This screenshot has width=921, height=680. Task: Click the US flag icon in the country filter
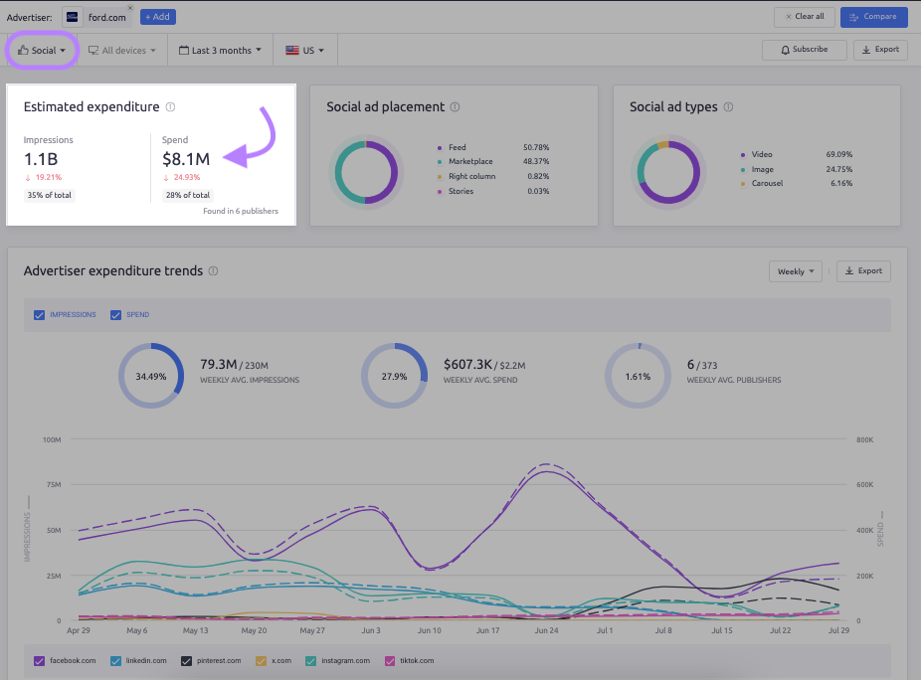[291, 49]
